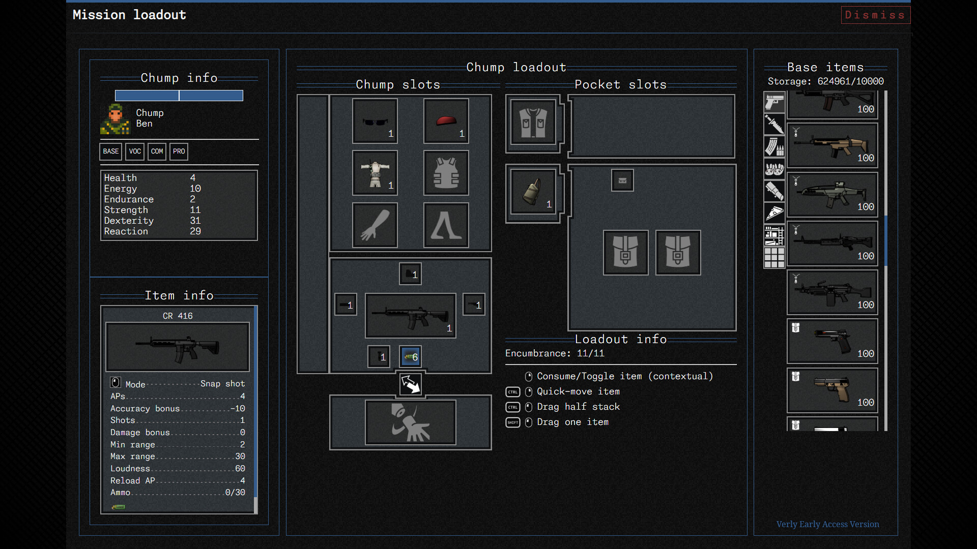Select the flashlight equipment category filter

774,191
